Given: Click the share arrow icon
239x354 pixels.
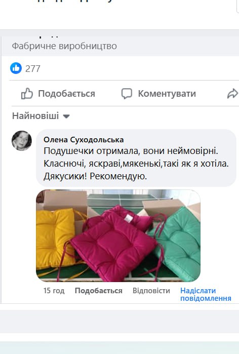Looking at the screenshot, I should click(233, 94).
